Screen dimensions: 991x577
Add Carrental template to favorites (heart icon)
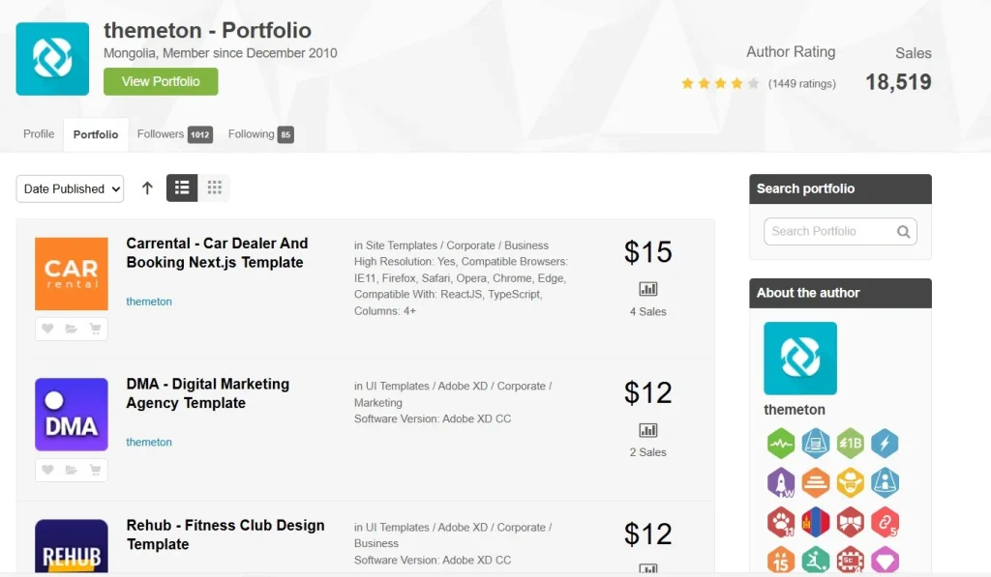click(x=47, y=330)
